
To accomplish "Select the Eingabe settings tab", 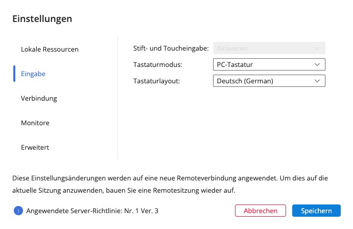I will (33, 74).
